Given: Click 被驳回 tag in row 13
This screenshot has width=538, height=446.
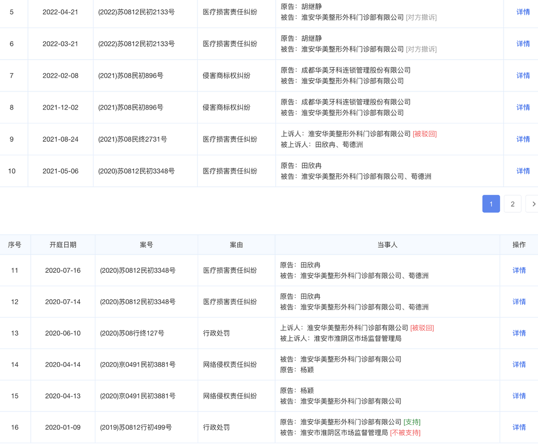Looking at the screenshot, I should 422,328.
